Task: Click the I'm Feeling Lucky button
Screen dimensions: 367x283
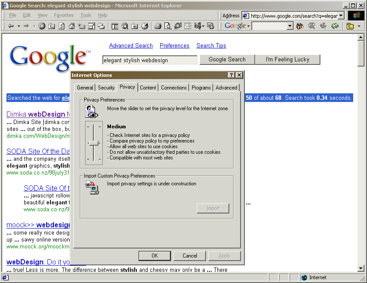Action: (288, 60)
